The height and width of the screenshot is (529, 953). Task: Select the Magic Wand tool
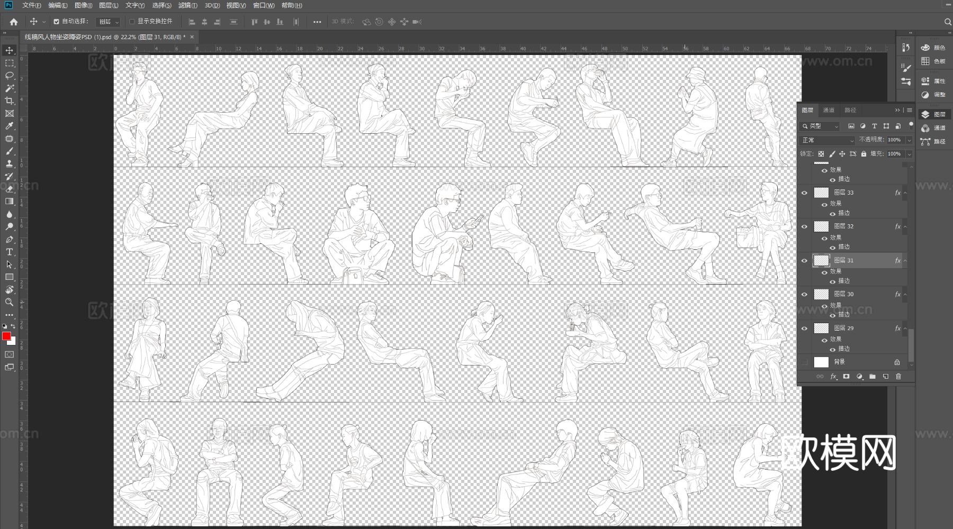point(10,88)
